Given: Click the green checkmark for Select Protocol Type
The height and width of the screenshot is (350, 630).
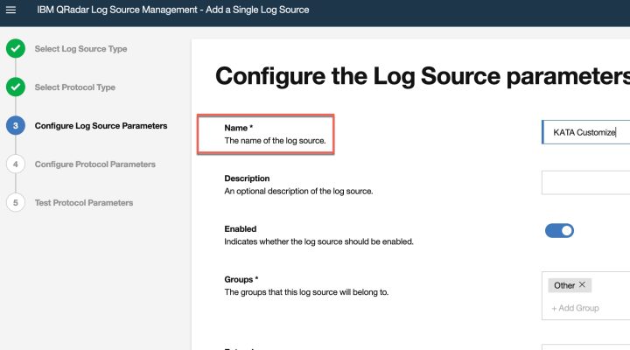Looking at the screenshot, I should 16,87.
